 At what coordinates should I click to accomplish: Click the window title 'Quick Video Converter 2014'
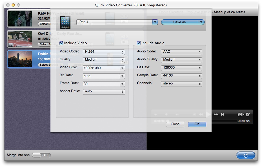(x=118, y=5)
